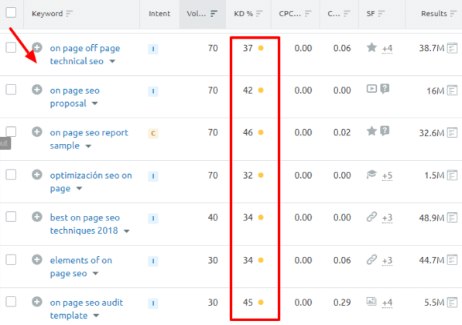Select checkbox for 'elements of on page seo'

coord(11,259)
